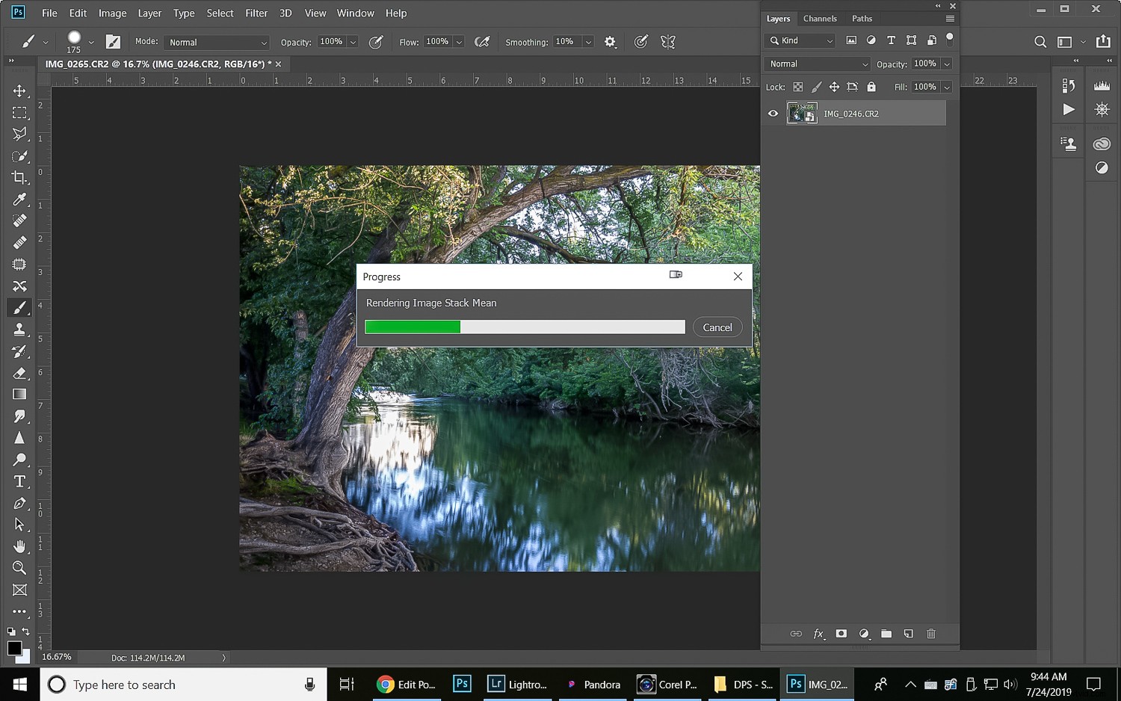Open the Filter menu

point(256,13)
